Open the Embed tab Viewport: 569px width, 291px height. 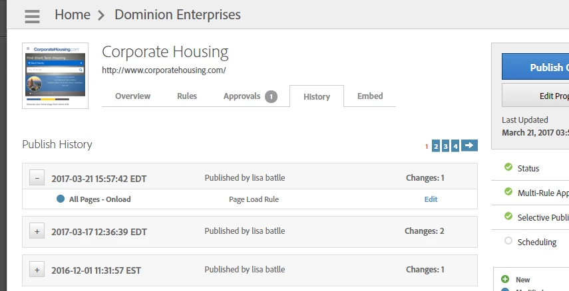click(370, 96)
